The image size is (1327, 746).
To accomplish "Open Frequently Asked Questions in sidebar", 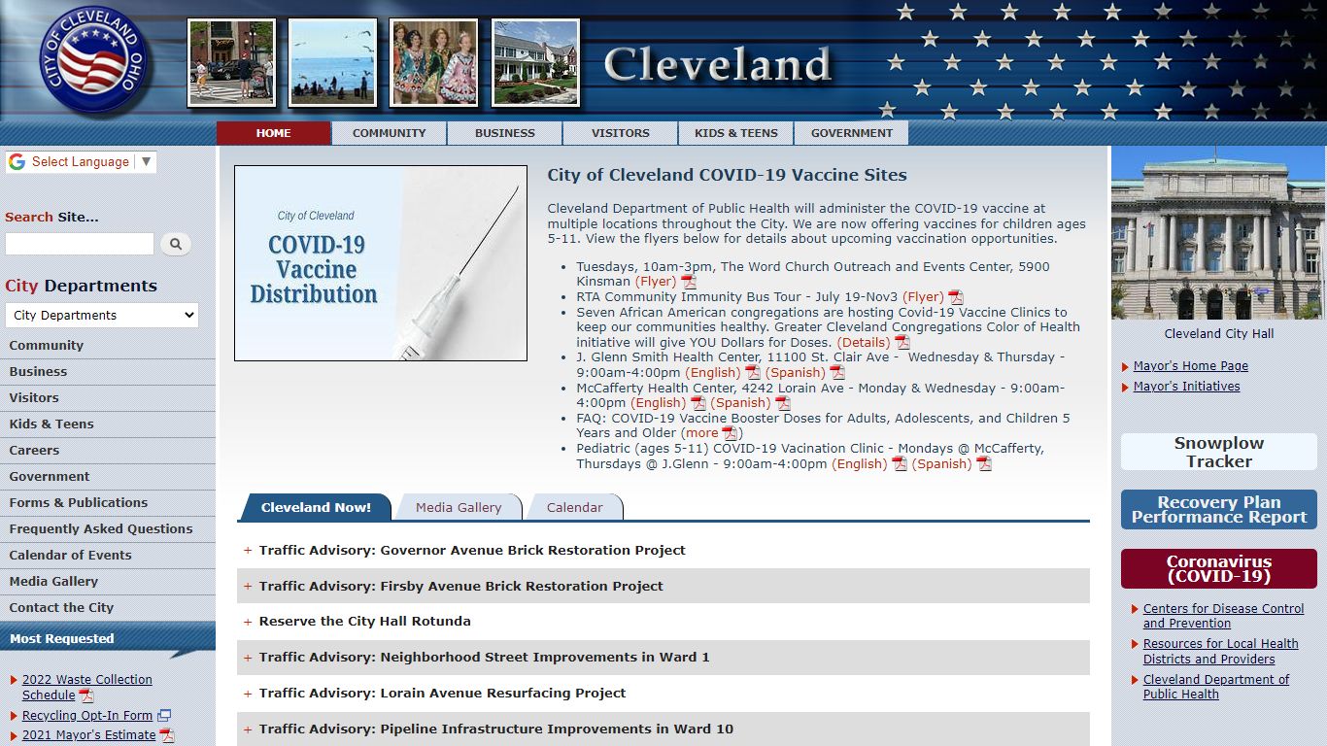I will [x=108, y=529].
